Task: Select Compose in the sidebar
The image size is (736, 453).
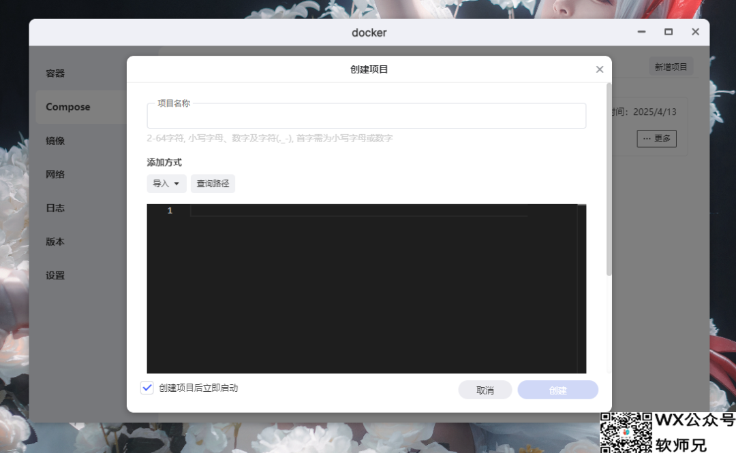Action: tap(67, 107)
